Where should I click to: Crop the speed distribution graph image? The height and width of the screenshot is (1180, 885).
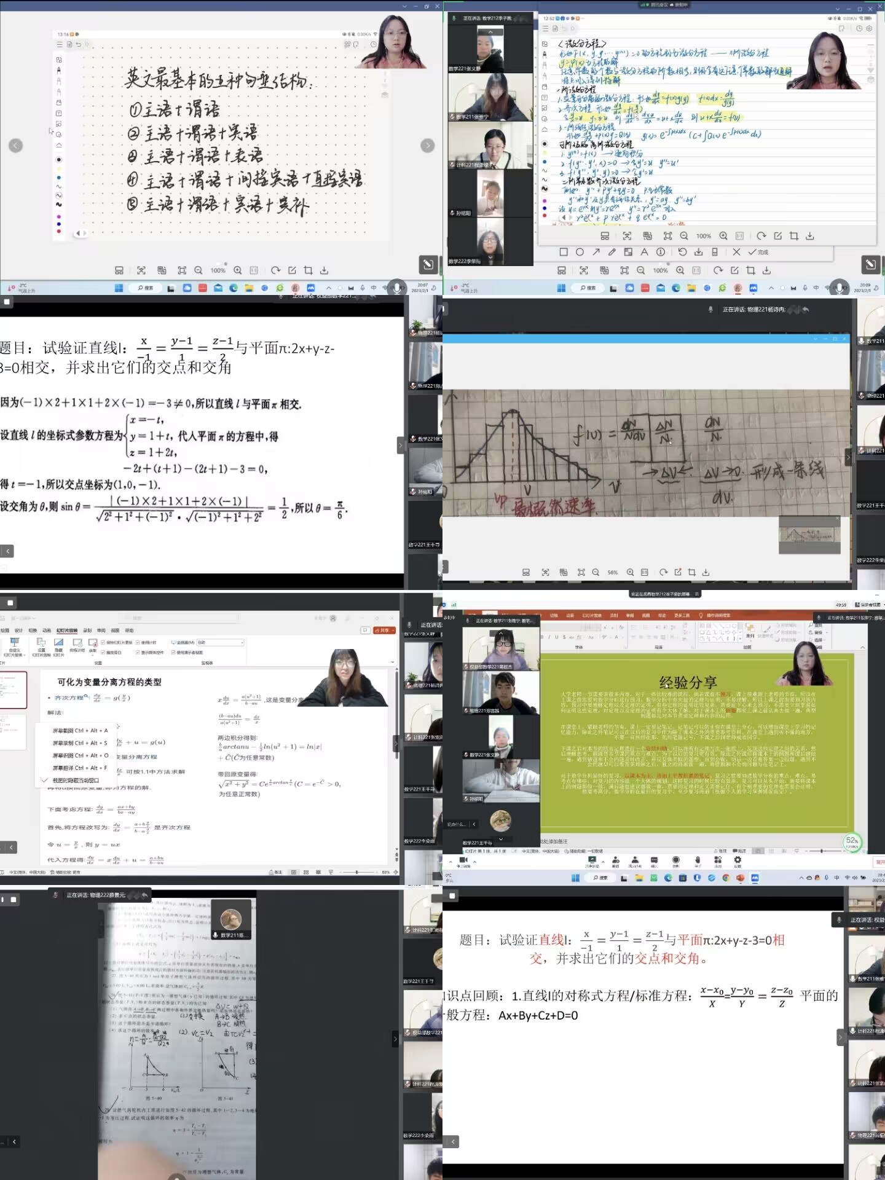(x=691, y=572)
